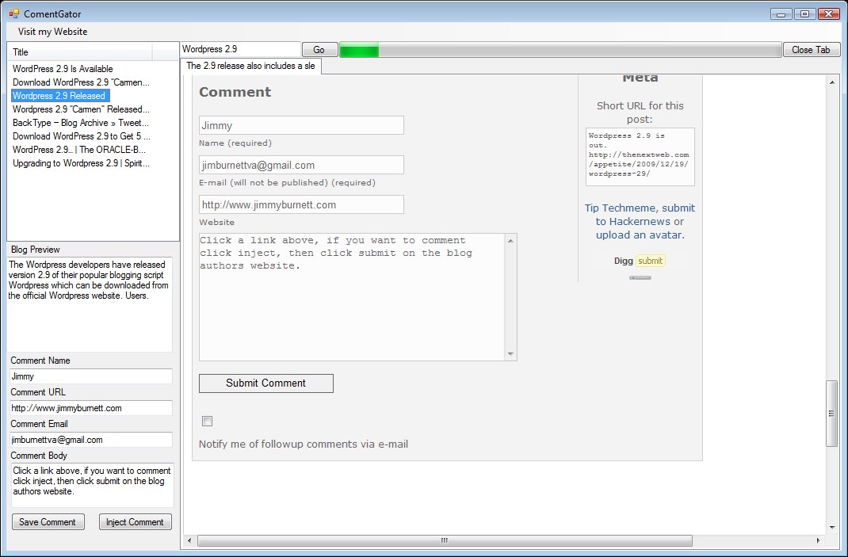The height and width of the screenshot is (557, 848).
Task: Click the comment textarea scroll down arrow
Action: click(510, 354)
